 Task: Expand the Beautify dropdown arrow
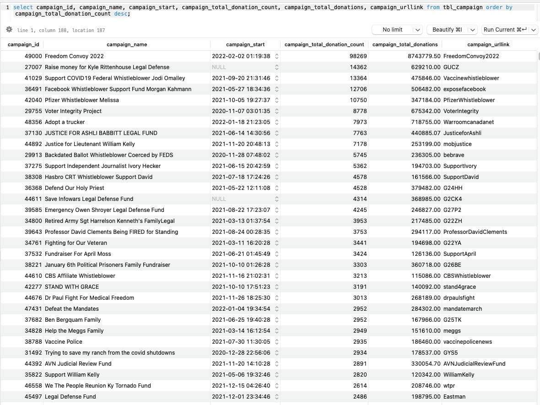point(472,30)
